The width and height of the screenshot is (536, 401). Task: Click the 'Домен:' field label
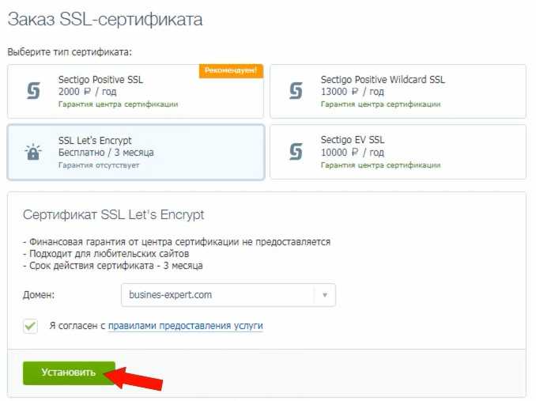pos(39,295)
